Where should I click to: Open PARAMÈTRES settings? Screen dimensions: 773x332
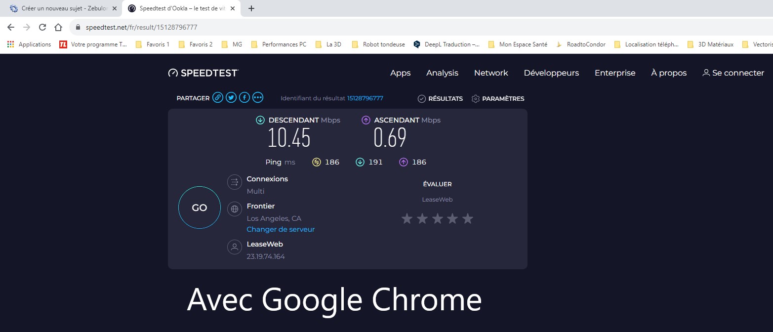(498, 99)
